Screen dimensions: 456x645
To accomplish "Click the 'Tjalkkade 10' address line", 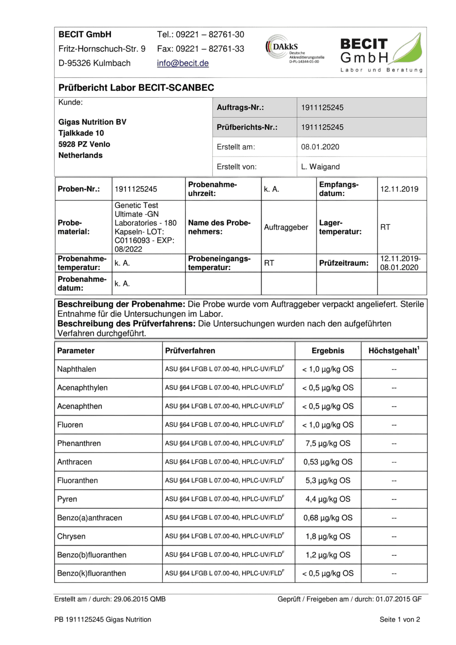I will coord(81,133).
